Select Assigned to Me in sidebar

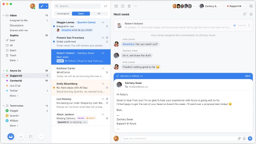pos(19,20)
